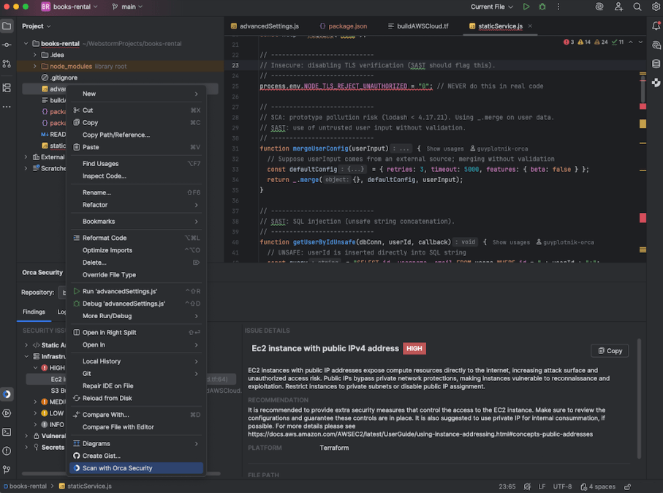Screen dimensions: 663x493
Task: Toggle the file read-only lock in status bar
Action: [626, 486]
